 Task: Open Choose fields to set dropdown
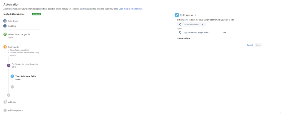point(191,24)
